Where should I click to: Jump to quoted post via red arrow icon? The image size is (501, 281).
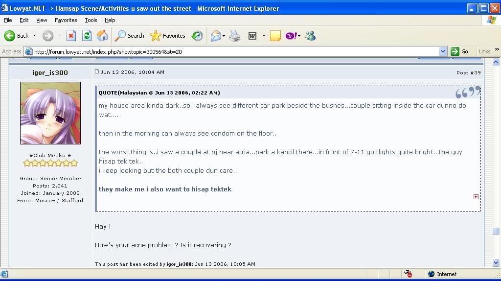pyautogui.click(x=476, y=197)
